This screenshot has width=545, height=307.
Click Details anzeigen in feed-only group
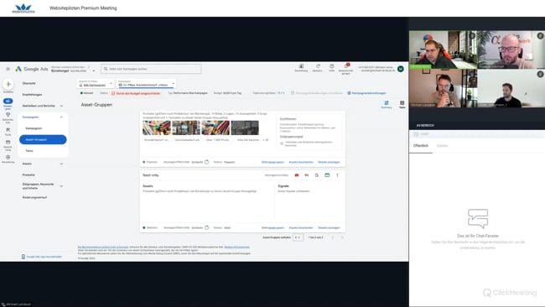pyautogui.click(x=329, y=227)
